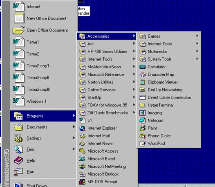Click Shut Down in Start menu
The height and width of the screenshot is (187, 215).
pos(43,184)
